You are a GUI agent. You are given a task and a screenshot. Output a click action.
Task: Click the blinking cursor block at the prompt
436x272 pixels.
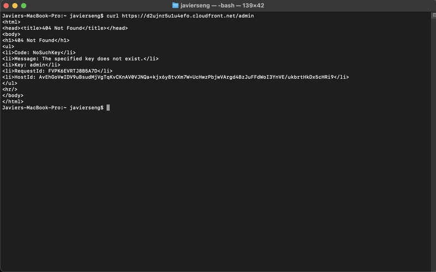[x=108, y=108]
